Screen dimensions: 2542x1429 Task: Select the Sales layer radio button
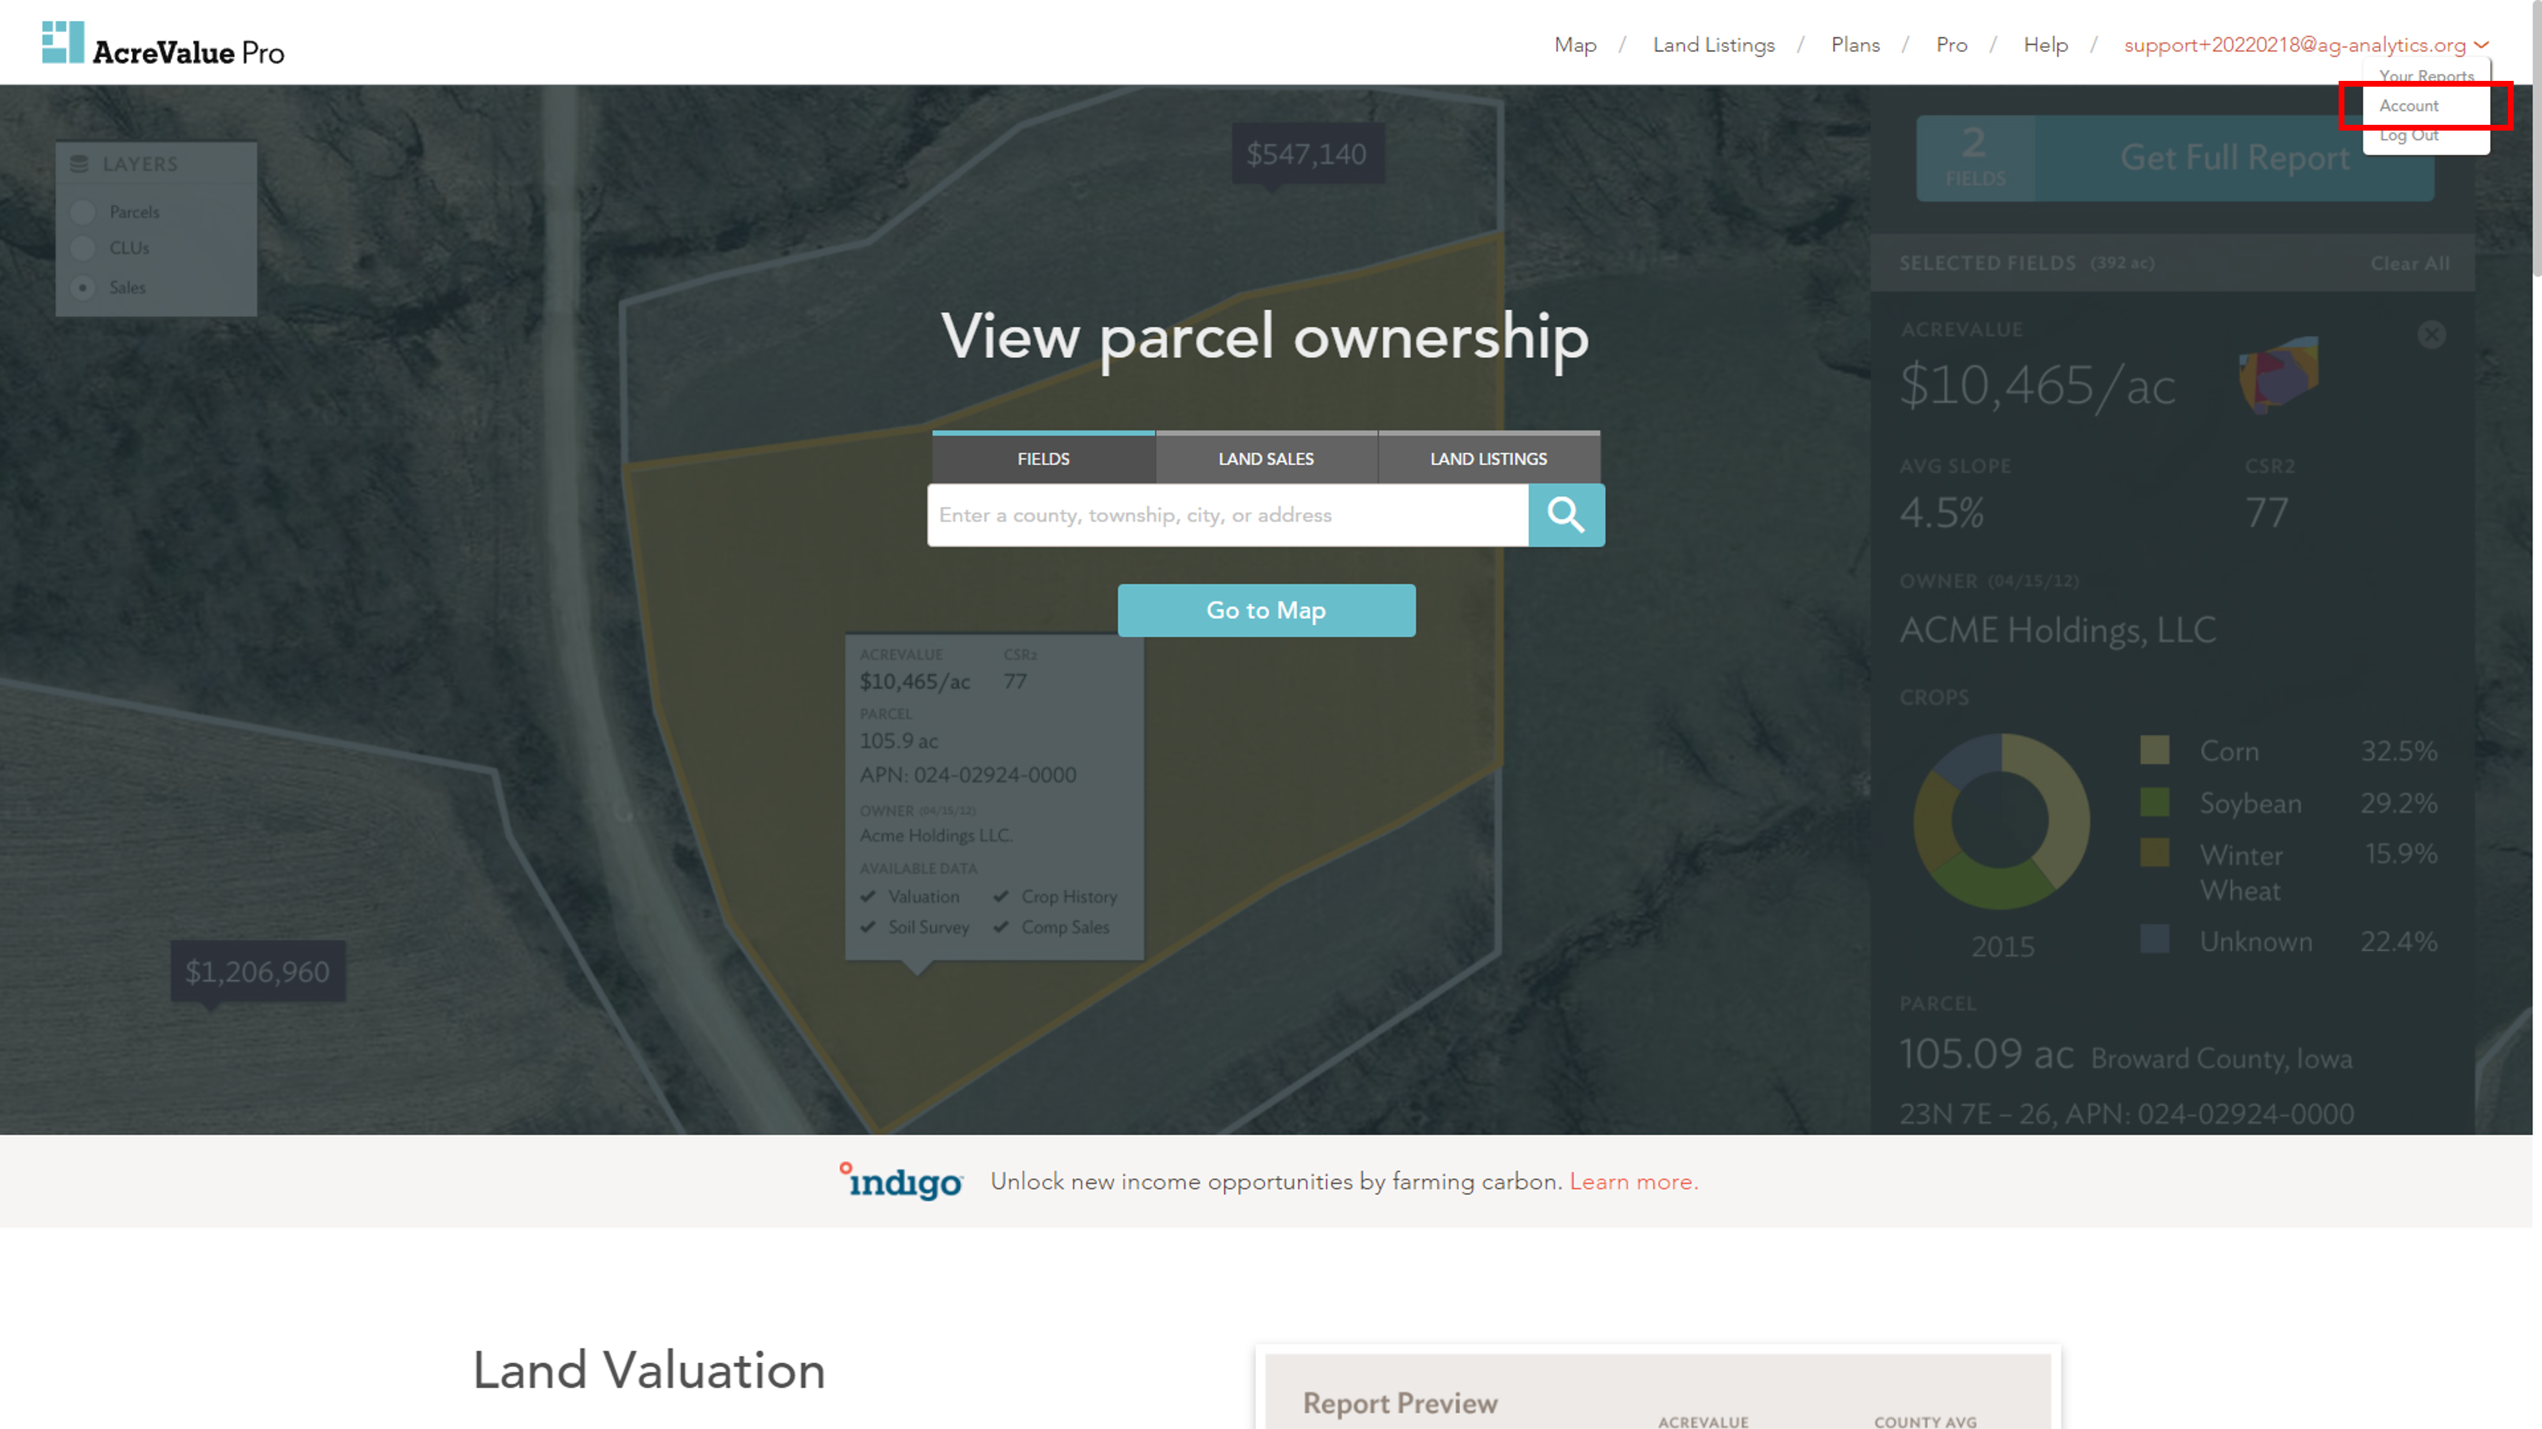(x=84, y=287)
